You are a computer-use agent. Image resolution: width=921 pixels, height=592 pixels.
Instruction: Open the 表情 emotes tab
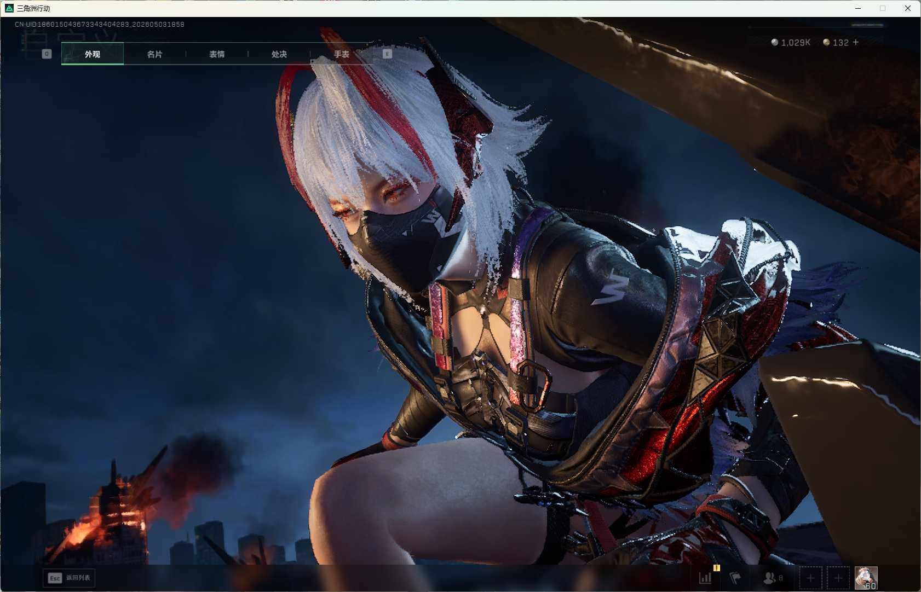point(217,54)
